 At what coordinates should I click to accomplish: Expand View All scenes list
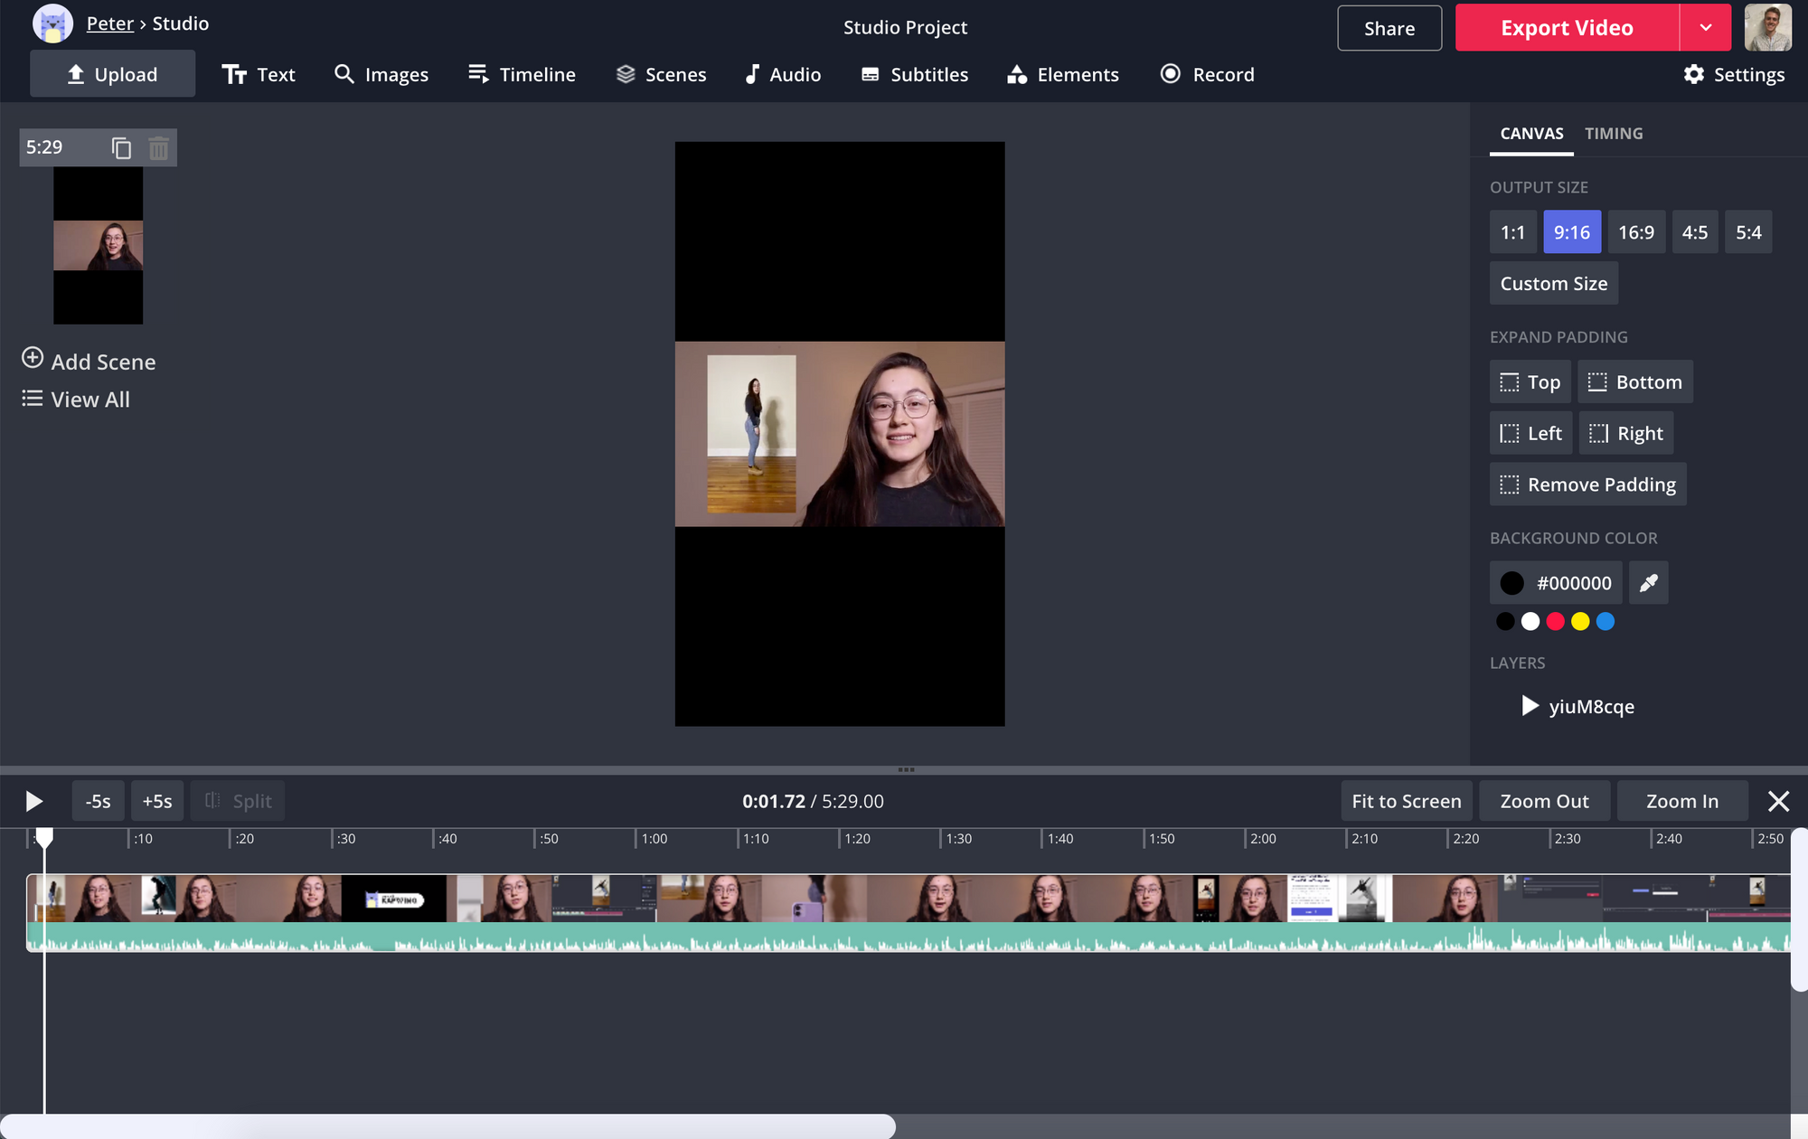click(76, 400)
